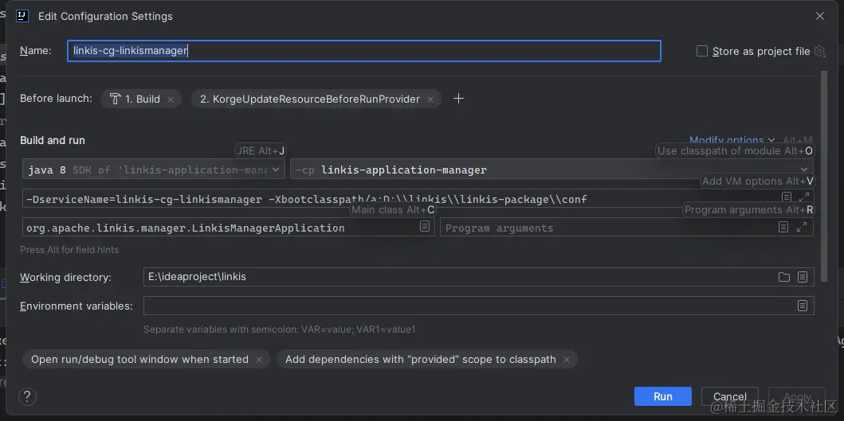Enable Store as project file checkbox

pos(702,51)
